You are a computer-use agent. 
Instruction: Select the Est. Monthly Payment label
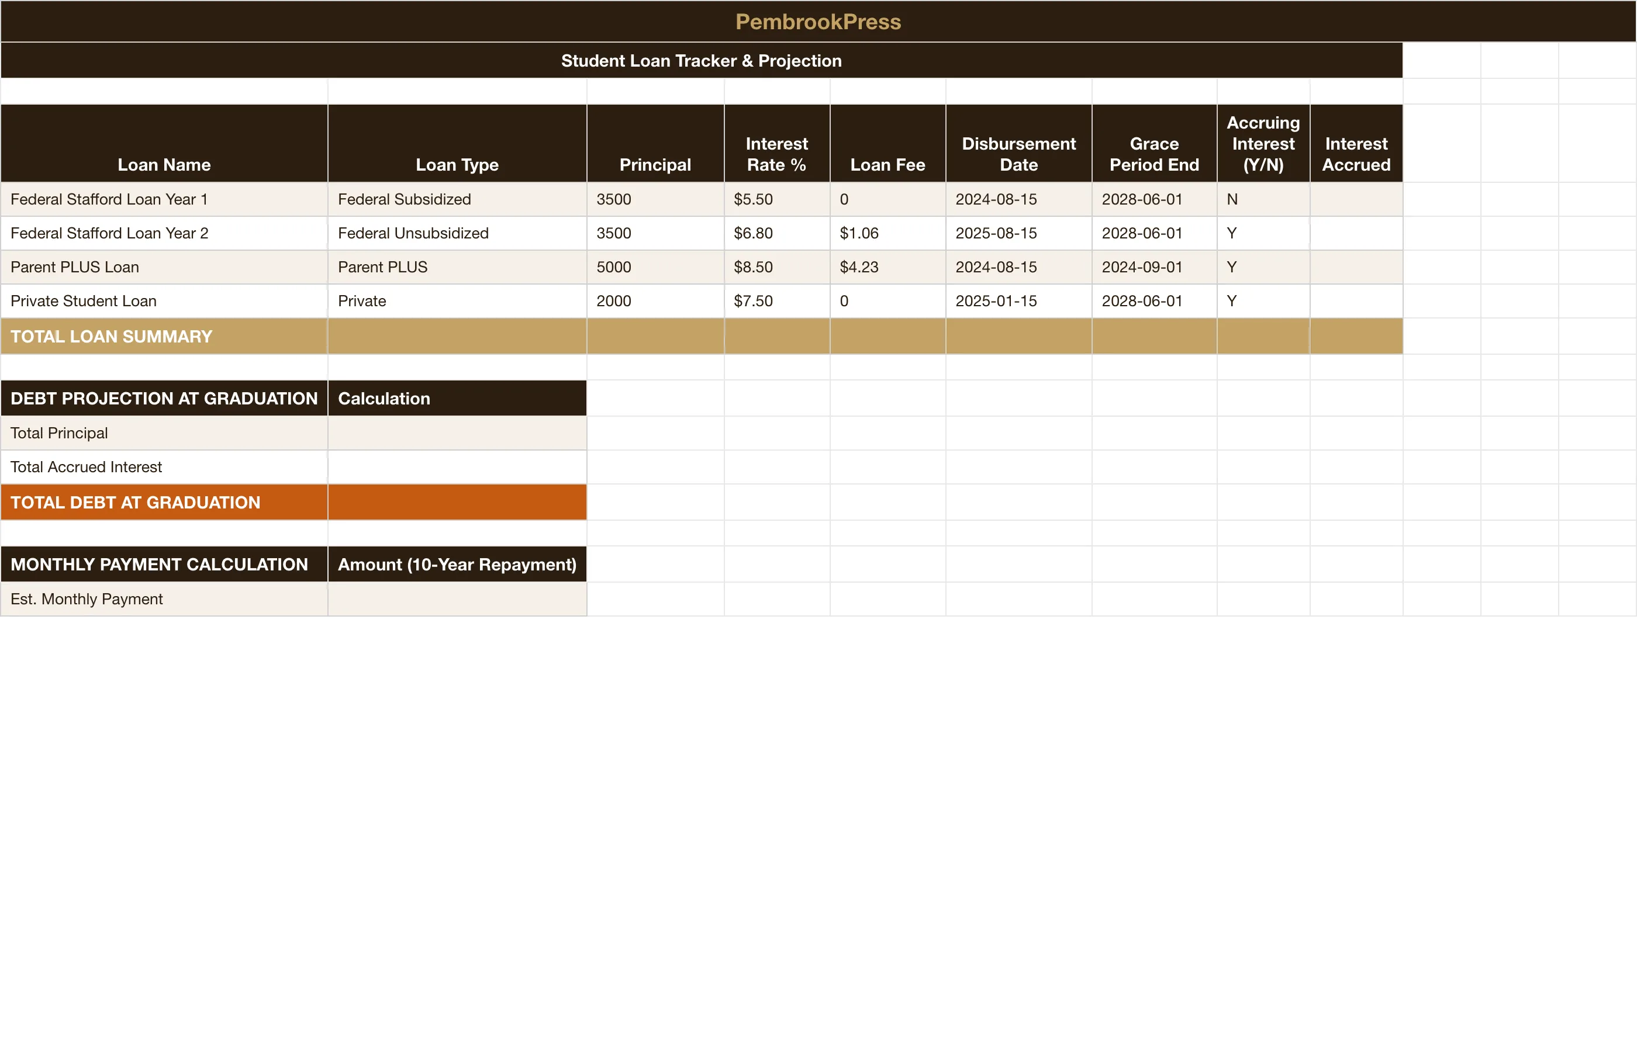(164, 599)
